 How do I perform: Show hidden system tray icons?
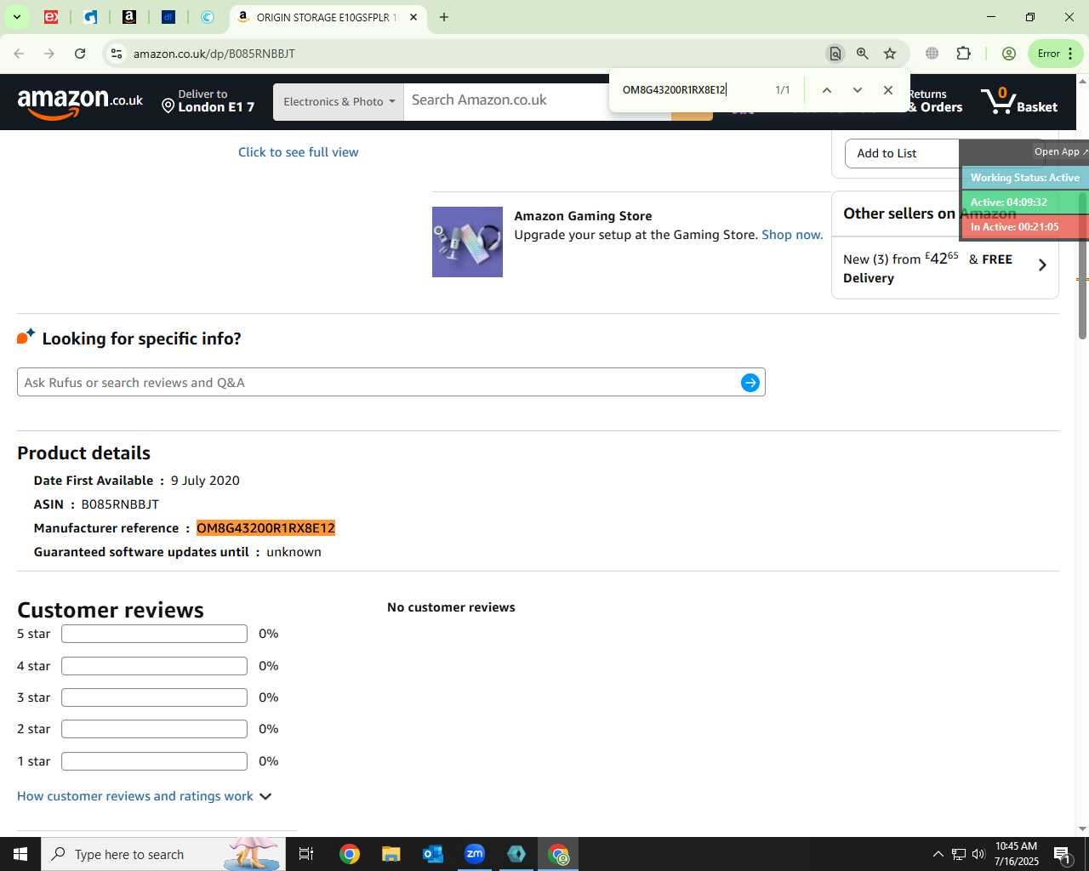938,854
